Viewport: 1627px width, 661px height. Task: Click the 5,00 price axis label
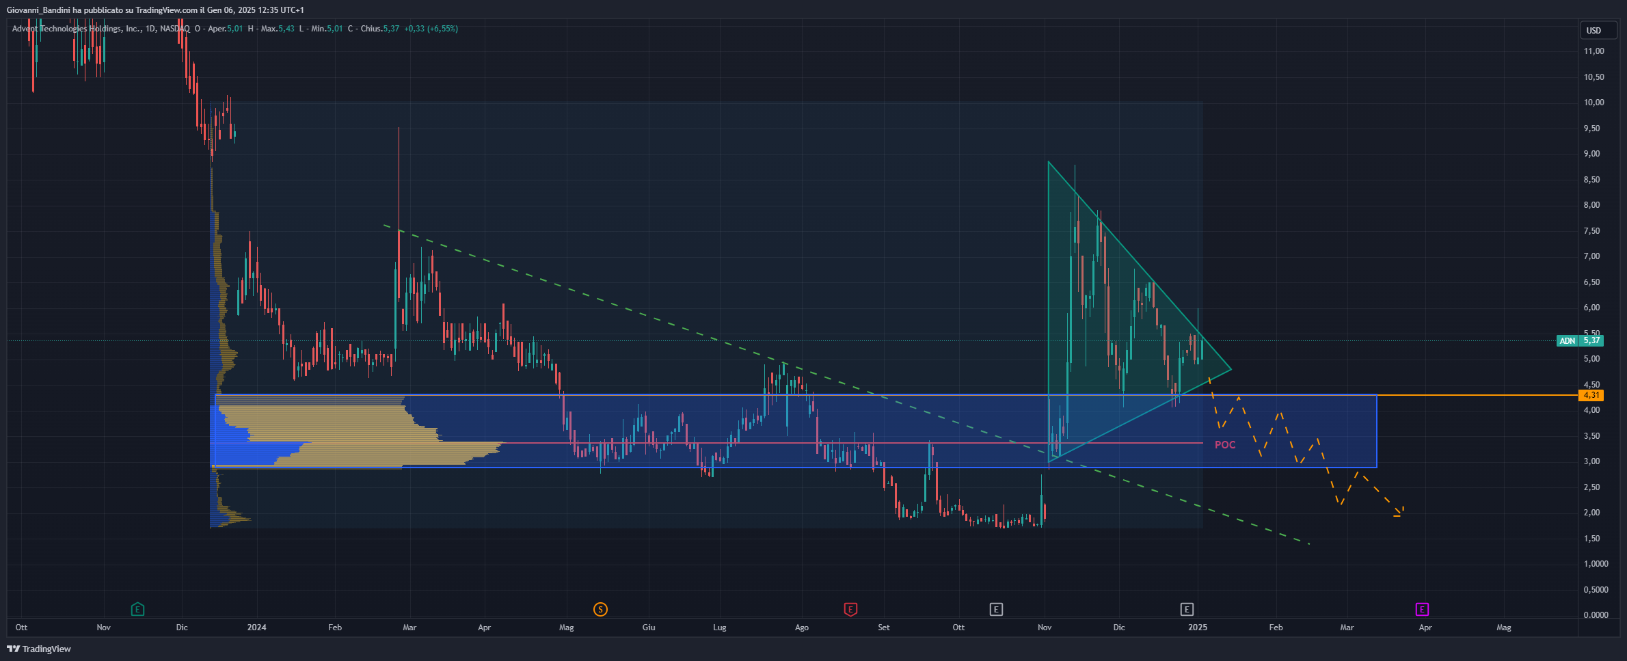coord(1592,359)
